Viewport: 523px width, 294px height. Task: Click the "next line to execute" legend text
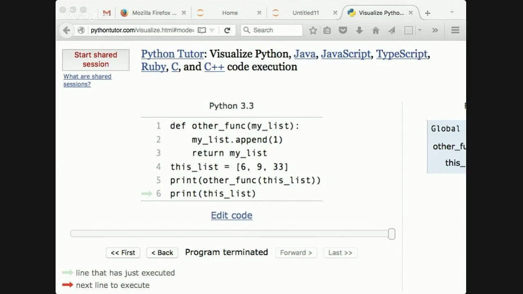(113, 285)
